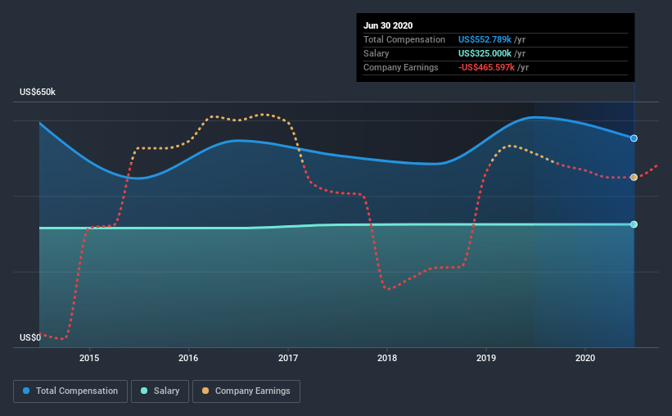
Task: Click the US$325.000k salary value
Action: tap(485, 53)
